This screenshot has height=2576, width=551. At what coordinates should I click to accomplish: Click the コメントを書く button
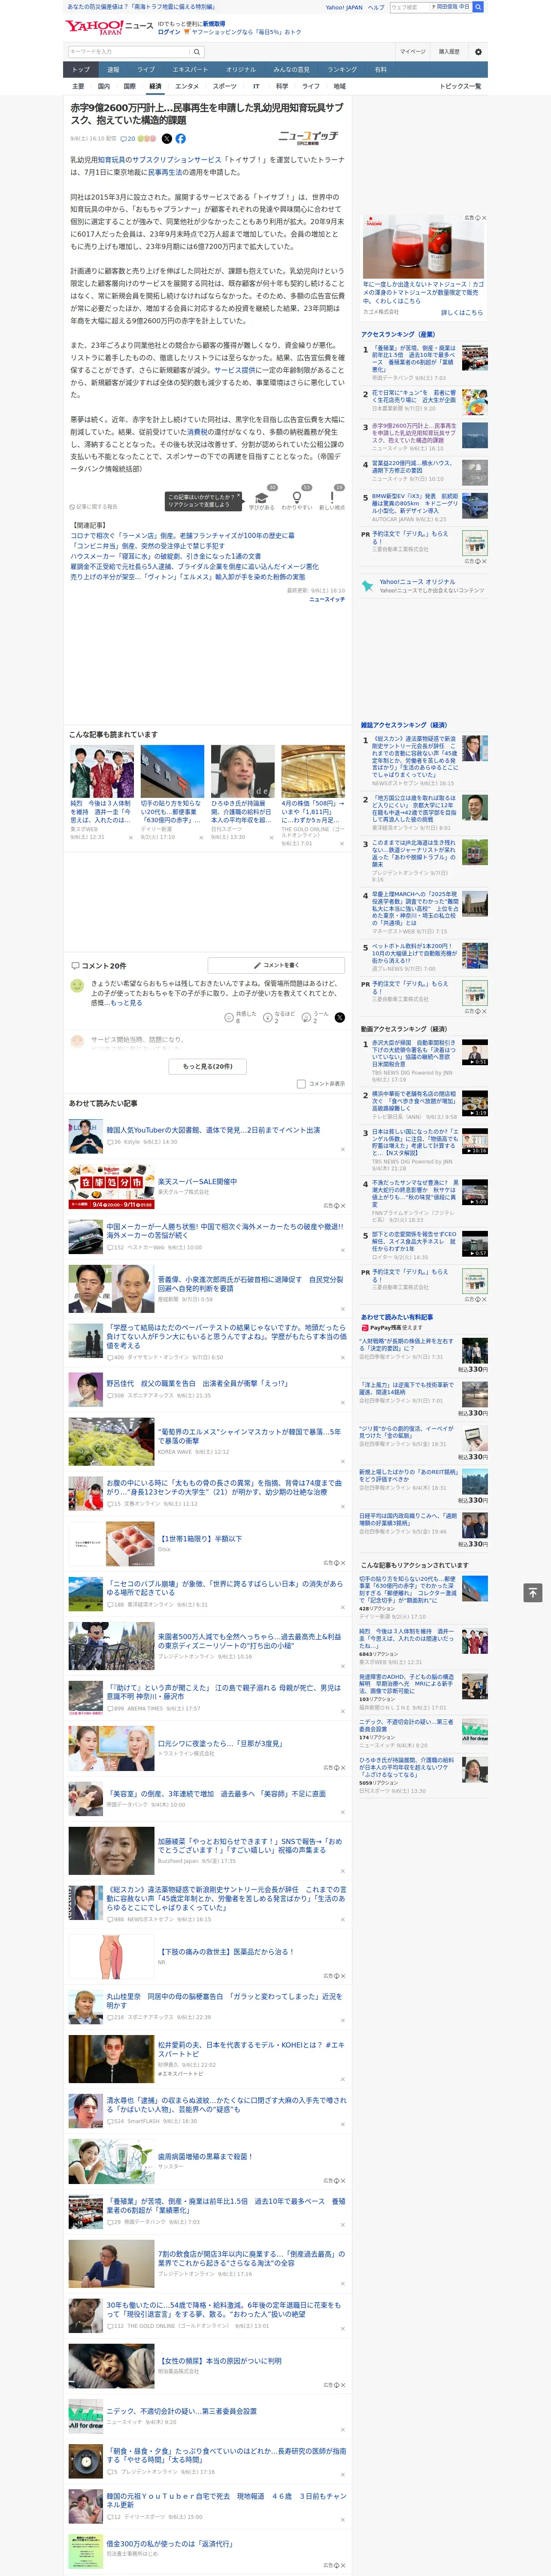[x=277, y=966]
